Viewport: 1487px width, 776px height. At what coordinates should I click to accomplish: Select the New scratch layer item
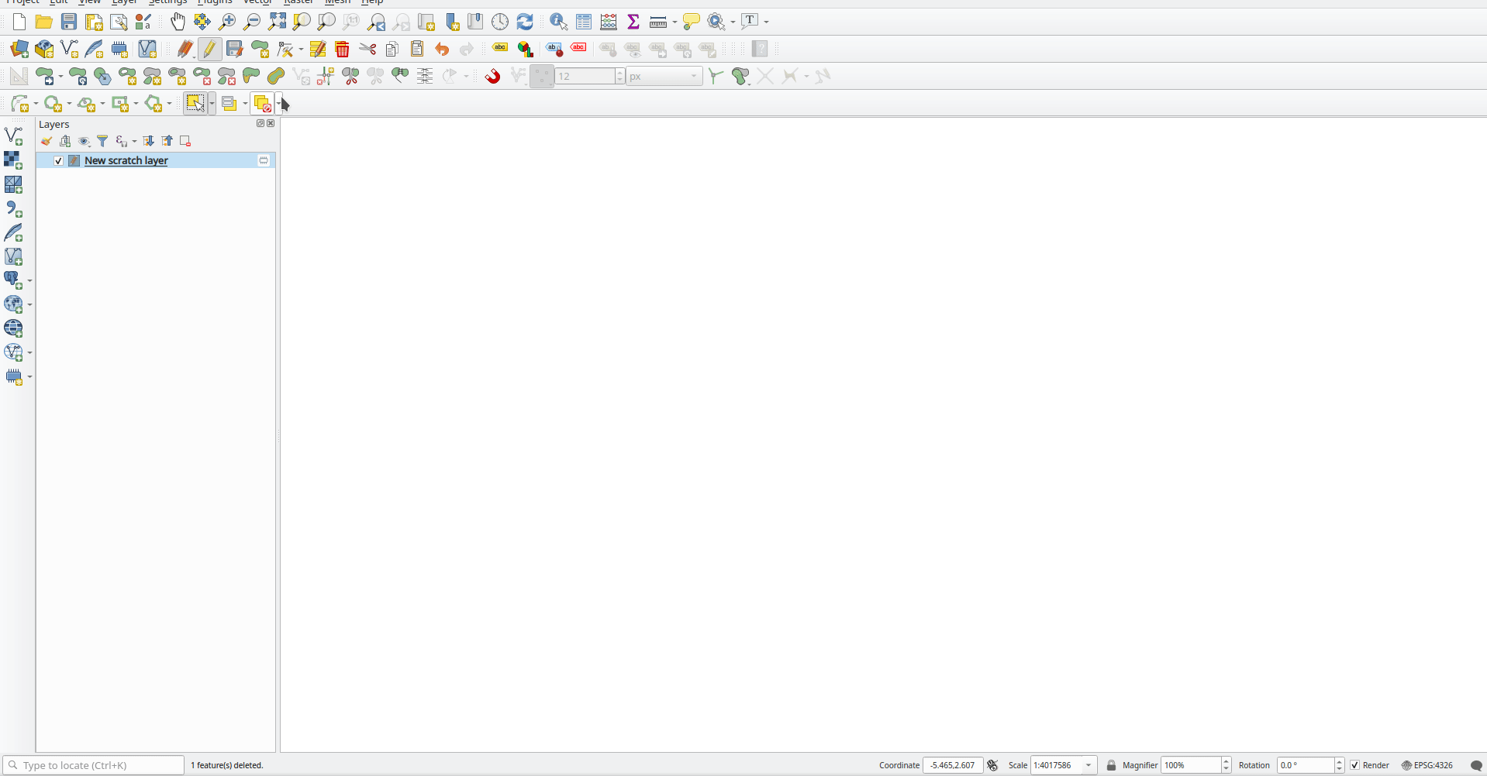point(126,160)
